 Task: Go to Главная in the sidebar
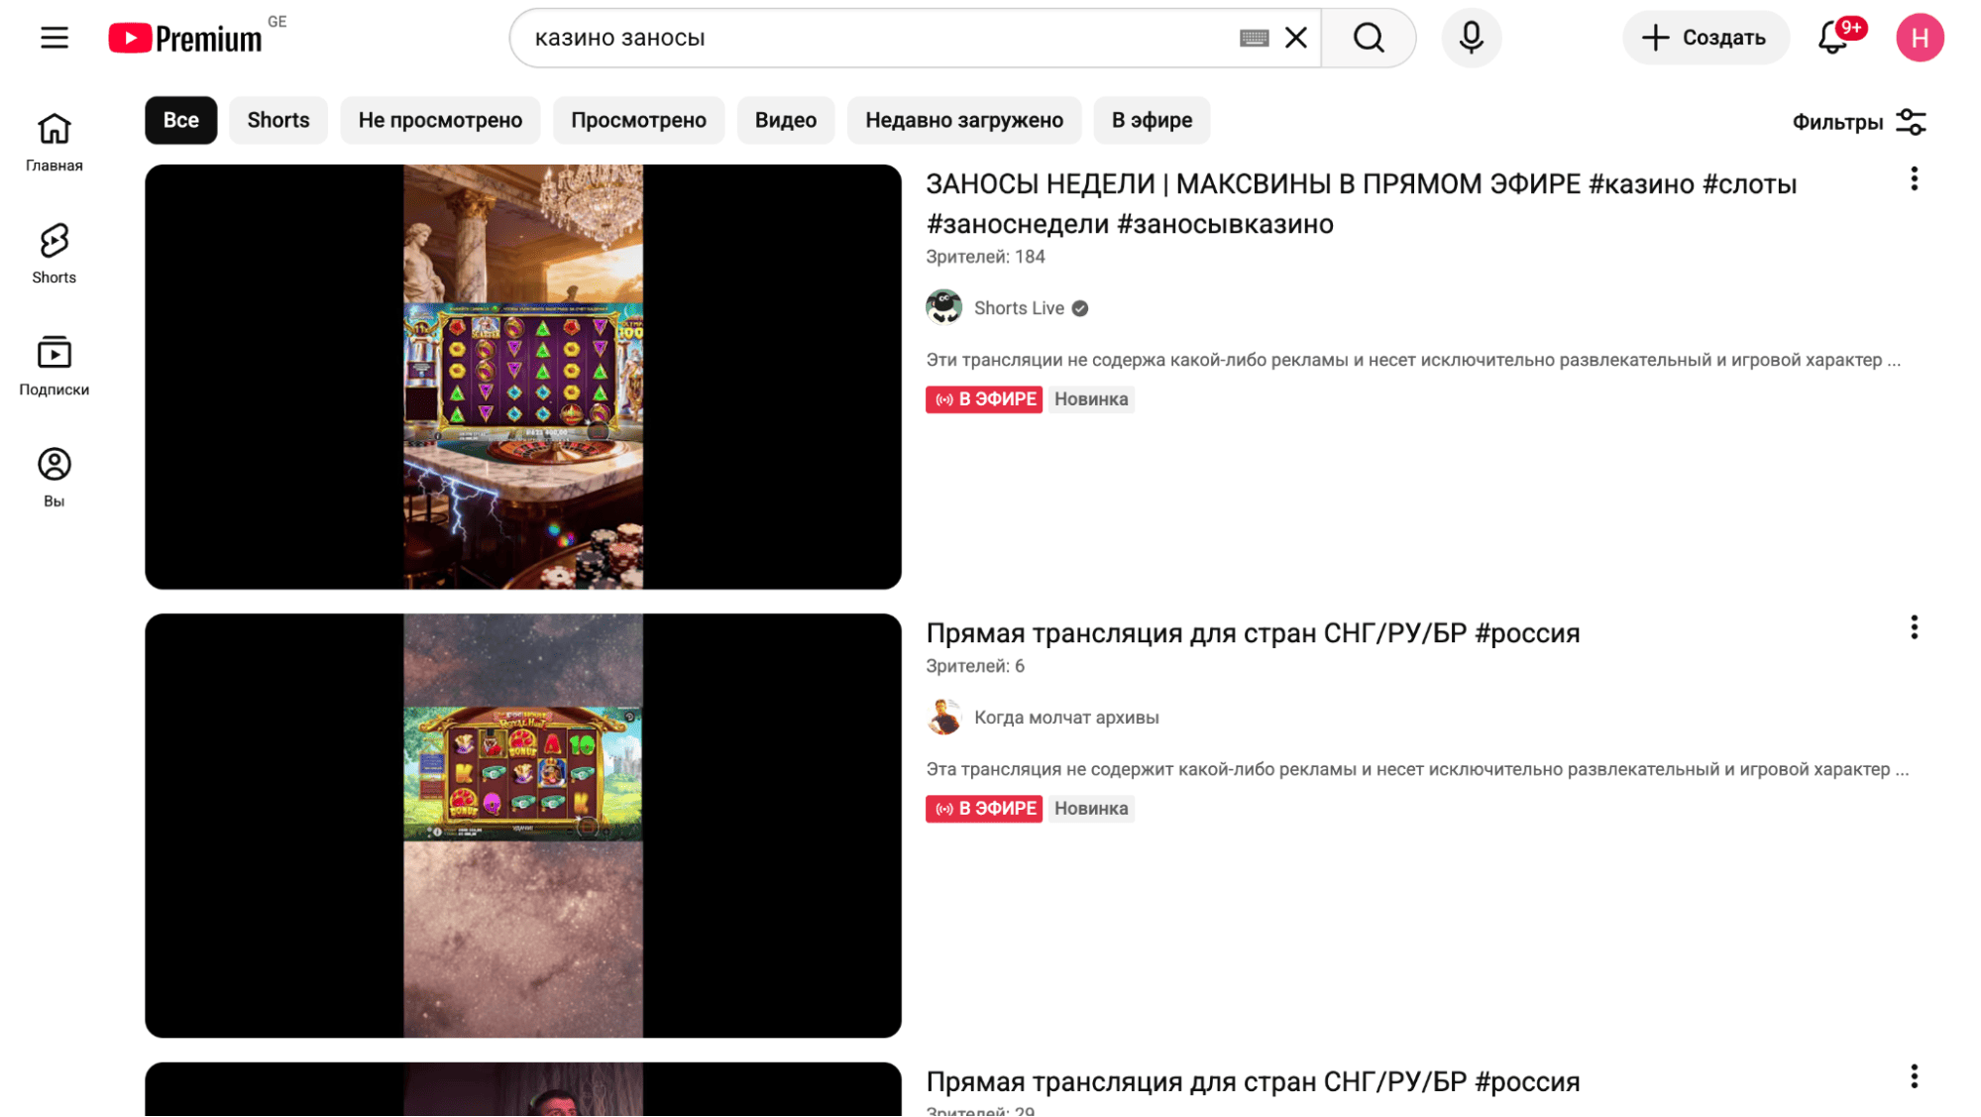(55, 142)
